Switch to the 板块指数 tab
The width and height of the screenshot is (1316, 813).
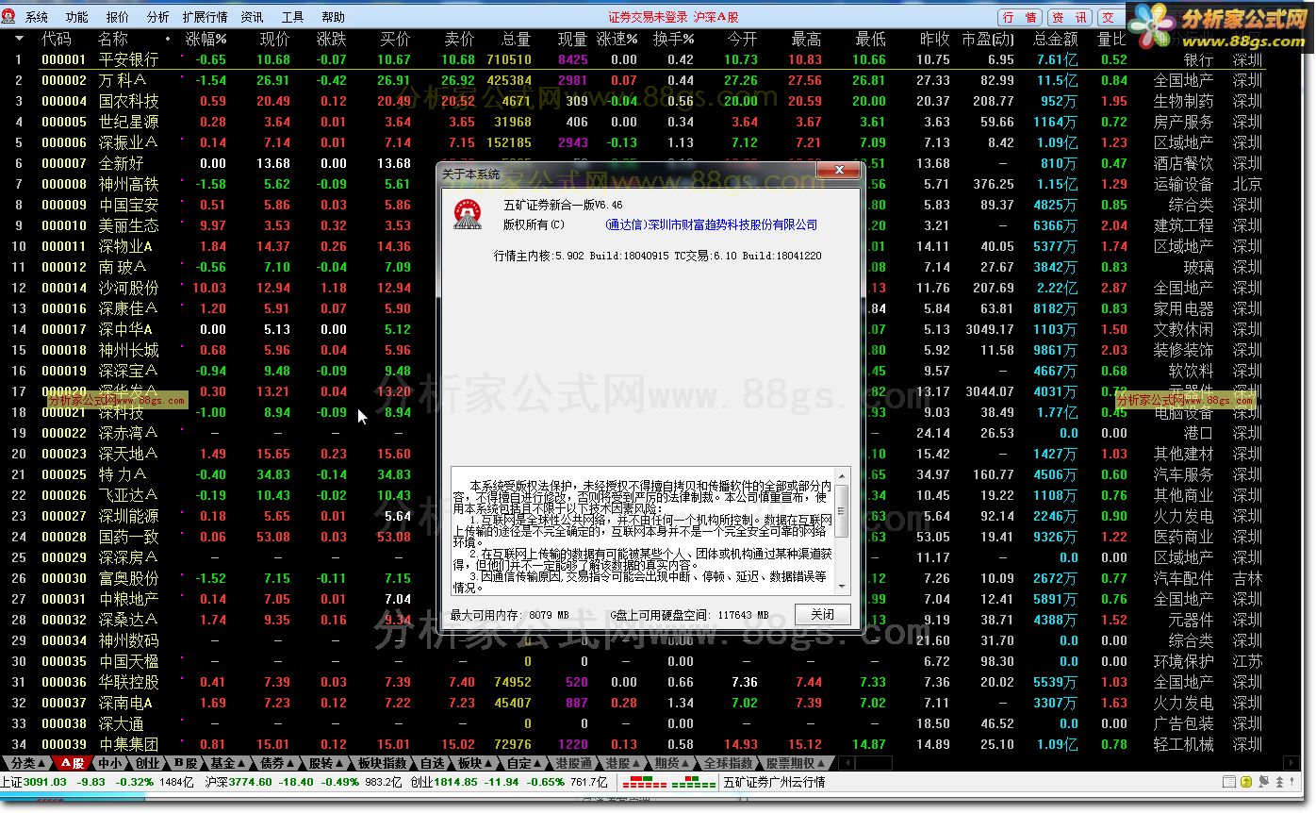pyautogui.click(x=382, y=763)
